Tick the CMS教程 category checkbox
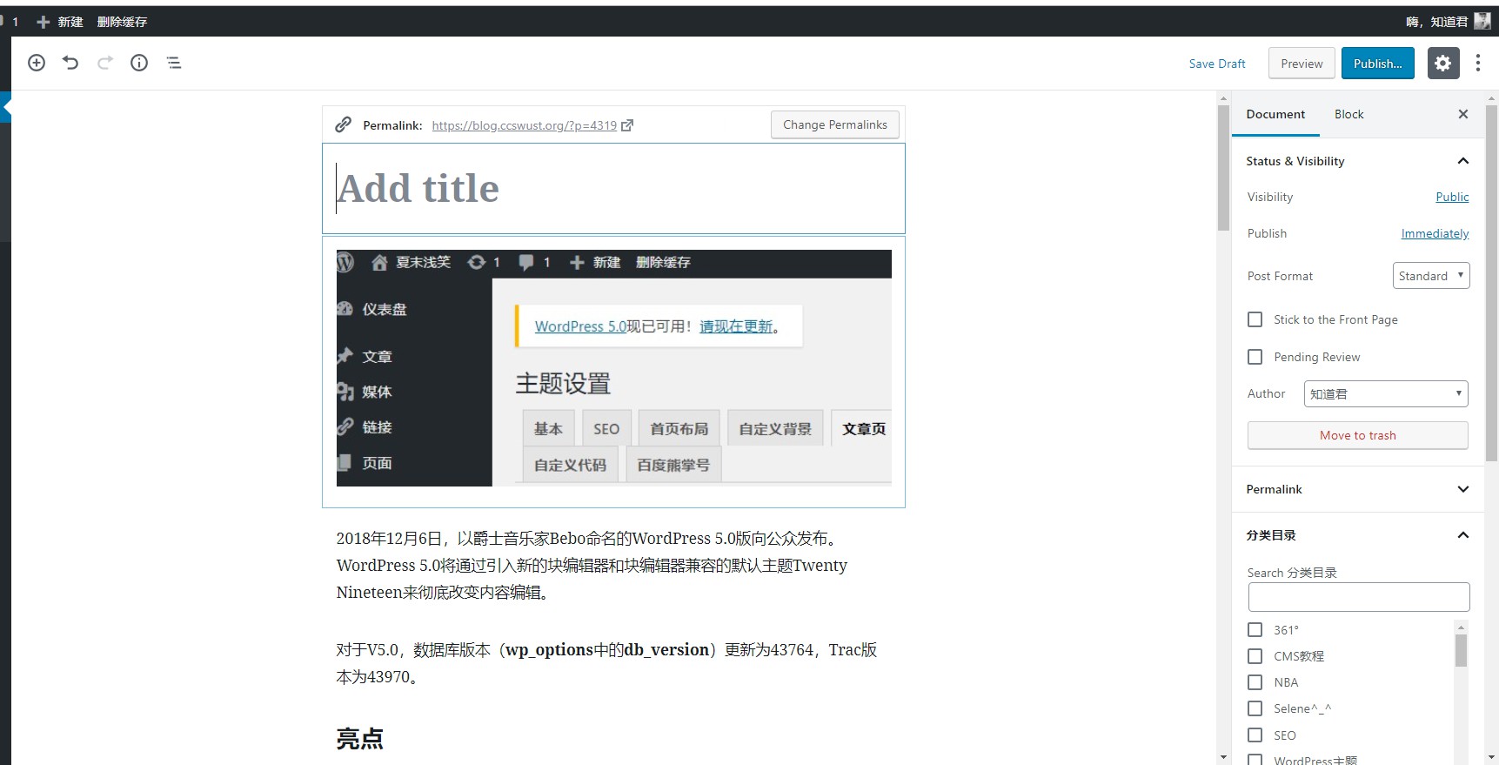Screen dimensions: 1499x765 (x=1255, y=655)
